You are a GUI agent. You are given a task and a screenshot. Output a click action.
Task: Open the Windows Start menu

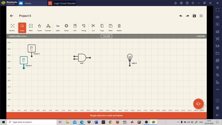pyautogui.click(x=3, y=122)
